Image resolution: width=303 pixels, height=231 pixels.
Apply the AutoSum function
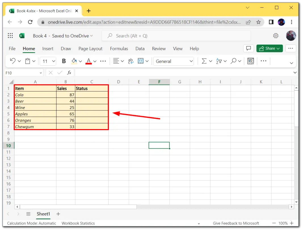point(204,61)
